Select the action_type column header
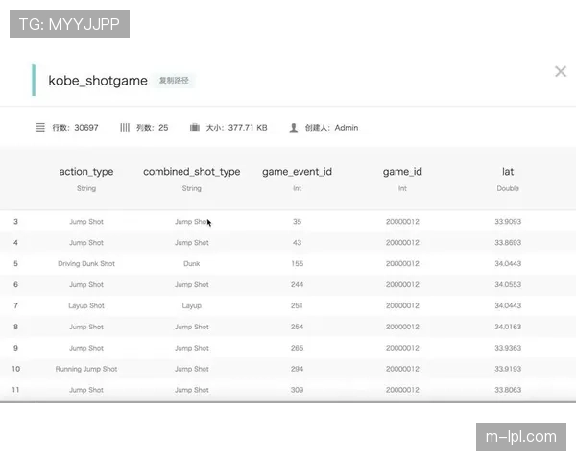 86,172
